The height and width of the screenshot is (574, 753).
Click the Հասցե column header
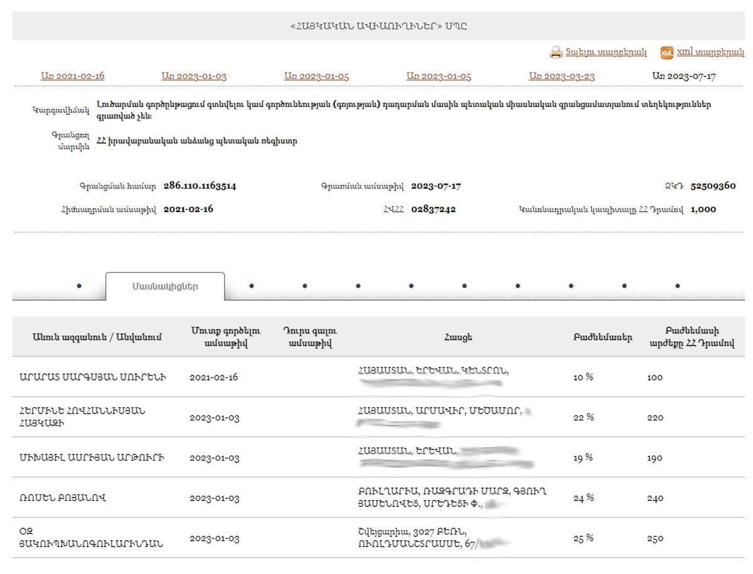point(458,337)
